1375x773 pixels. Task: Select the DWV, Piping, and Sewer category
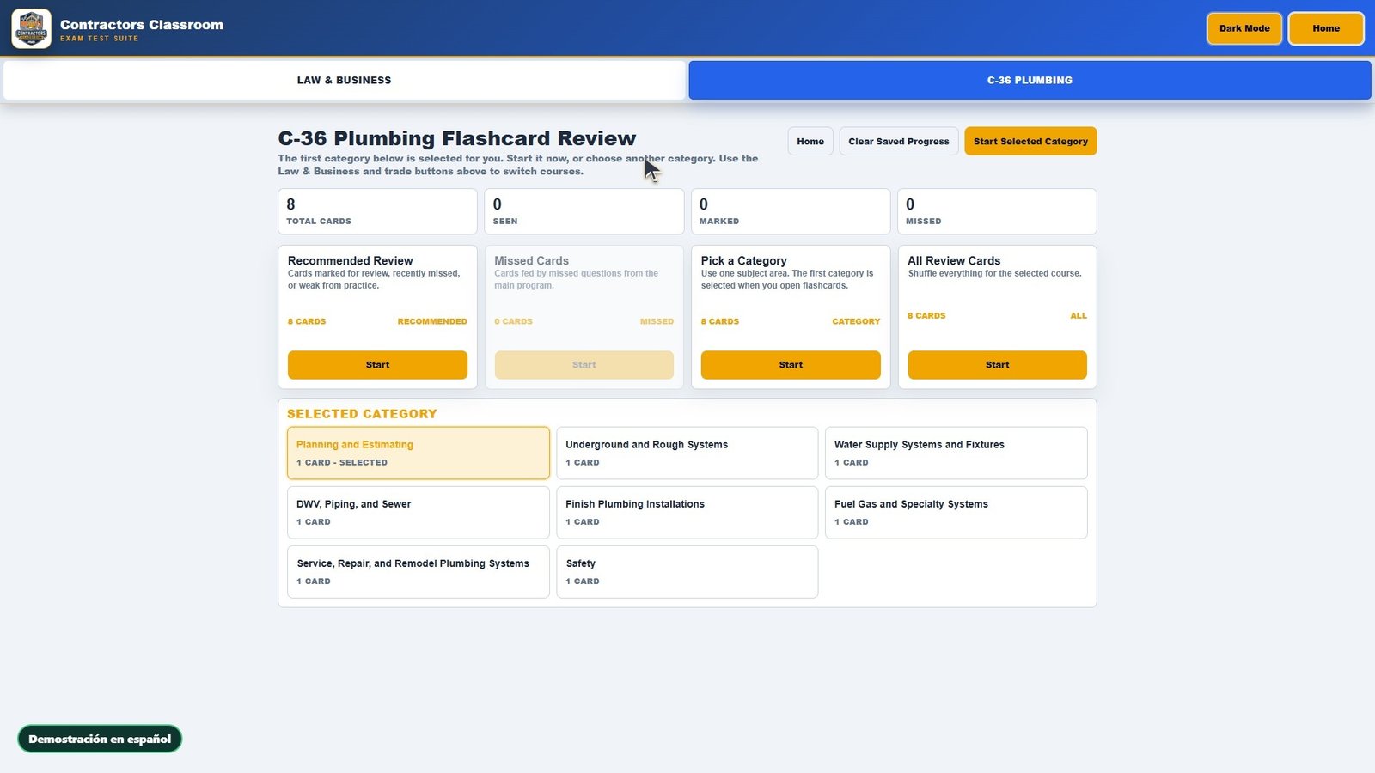click(x=419, y=513)
